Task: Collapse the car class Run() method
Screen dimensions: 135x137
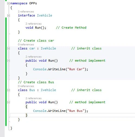Action: point(8,61)
